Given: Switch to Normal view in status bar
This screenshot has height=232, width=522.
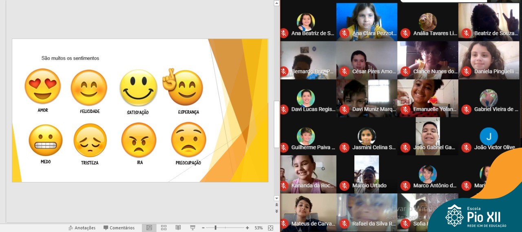Looking at the screenshot, I should [149, 228].
